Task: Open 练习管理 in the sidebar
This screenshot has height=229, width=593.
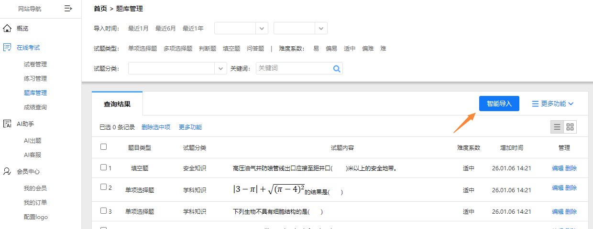Action: [x=35, y=79]
